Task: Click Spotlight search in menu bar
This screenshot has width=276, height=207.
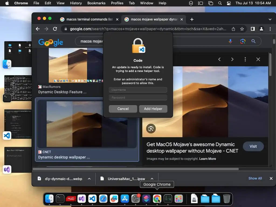Action: 220,3
